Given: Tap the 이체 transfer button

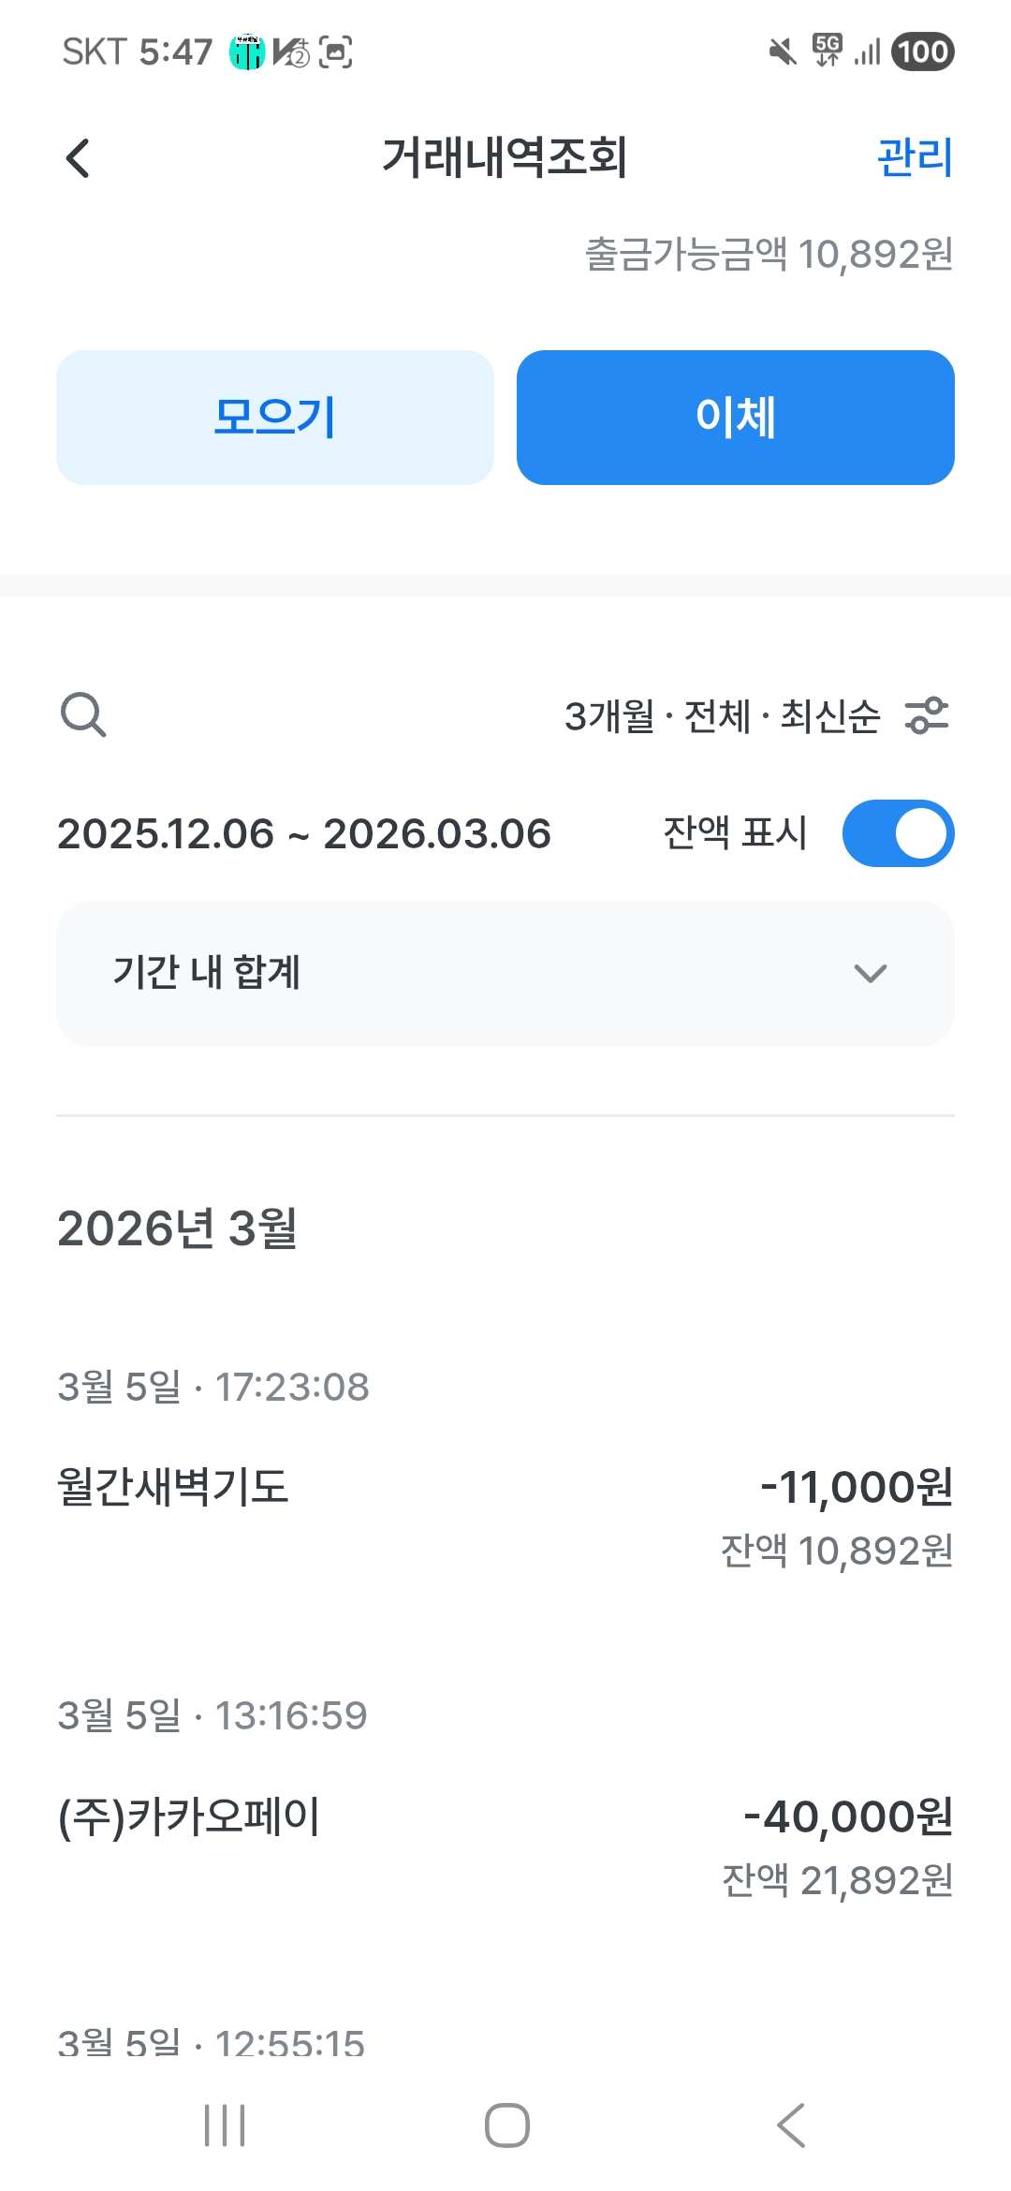Looking at the screenshot, I should click(735, 418).
